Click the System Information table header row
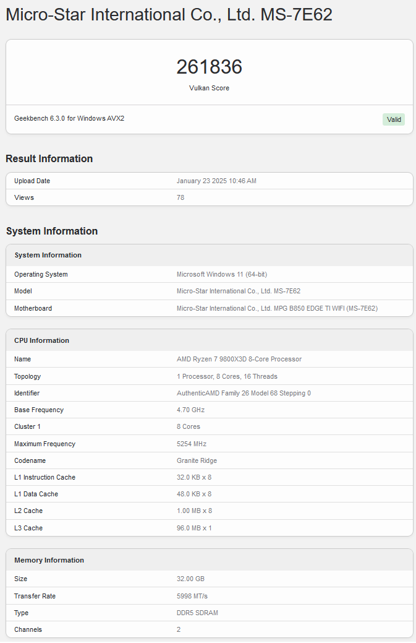 [209, 255]
